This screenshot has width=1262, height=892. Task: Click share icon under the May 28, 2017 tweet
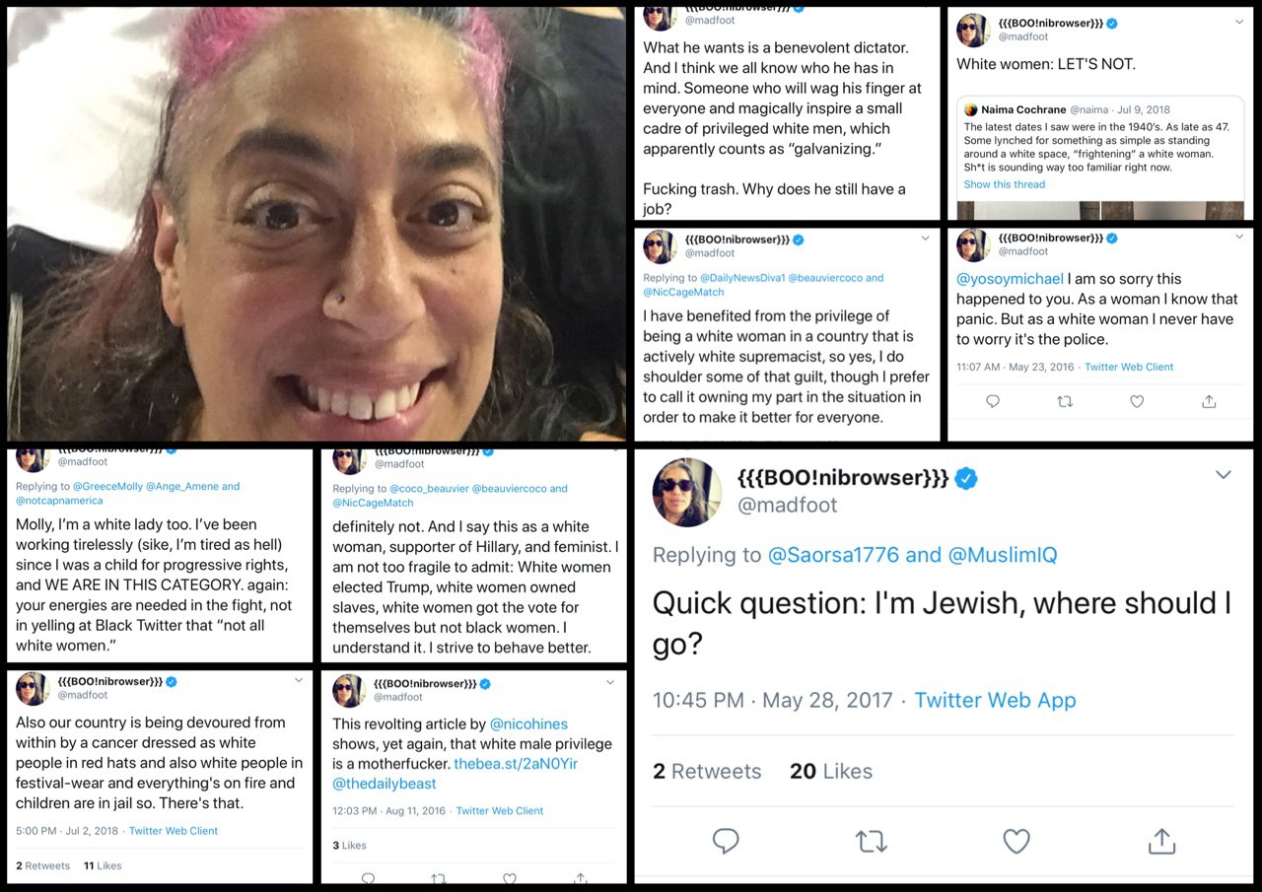coord(1161,841)
